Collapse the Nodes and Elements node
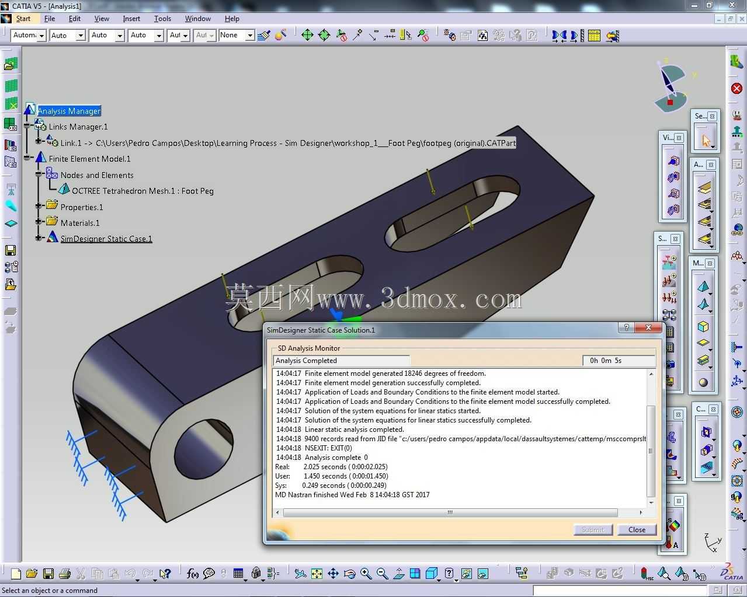747x597 pixels. 38,173
